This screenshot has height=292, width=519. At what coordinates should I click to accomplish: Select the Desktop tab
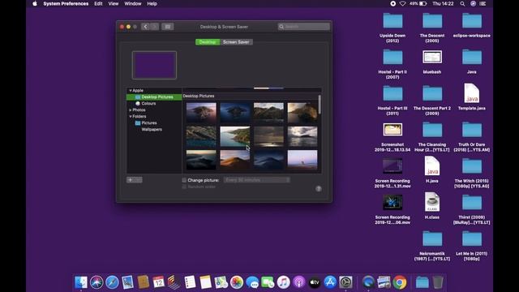[208, 42]
